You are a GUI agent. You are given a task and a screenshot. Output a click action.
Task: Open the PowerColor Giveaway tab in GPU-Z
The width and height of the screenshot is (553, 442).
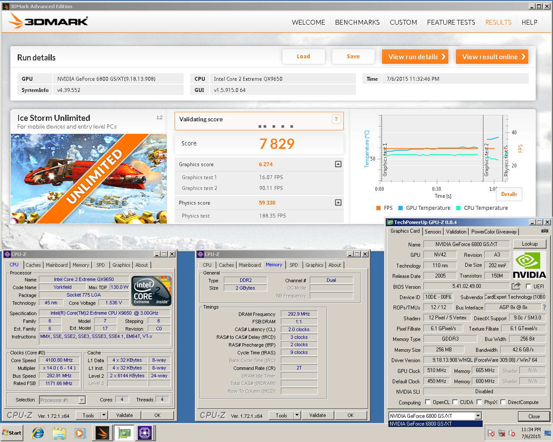click(494, 231)
